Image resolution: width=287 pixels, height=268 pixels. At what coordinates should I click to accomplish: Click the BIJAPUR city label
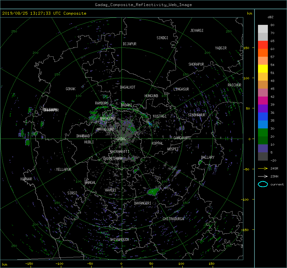tap(129, 44)
